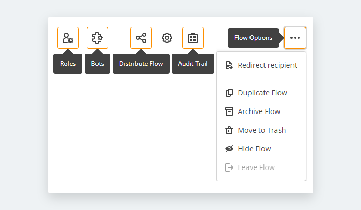Viewport: 361px width, 210px height.
Task: Open the Roles settings icon
Action: pyautogui.click(x=68, y=38)
